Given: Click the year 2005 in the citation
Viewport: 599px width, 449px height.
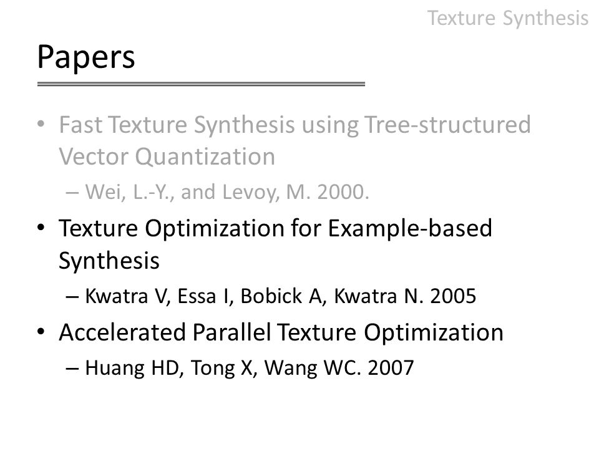Looking at the screenshot, I should 453,296.
